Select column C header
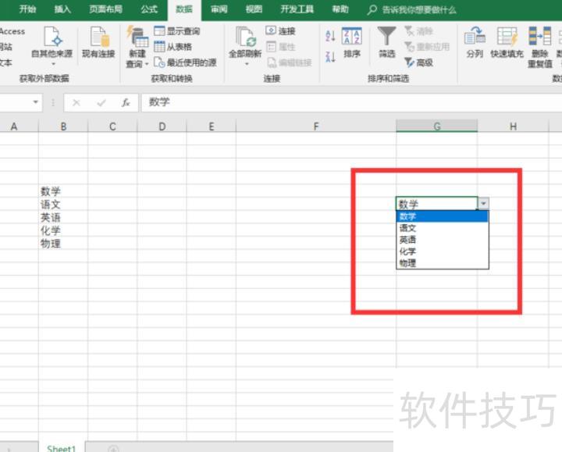The width and height of the screenshot is (562, 452). [x=112, y=126]
